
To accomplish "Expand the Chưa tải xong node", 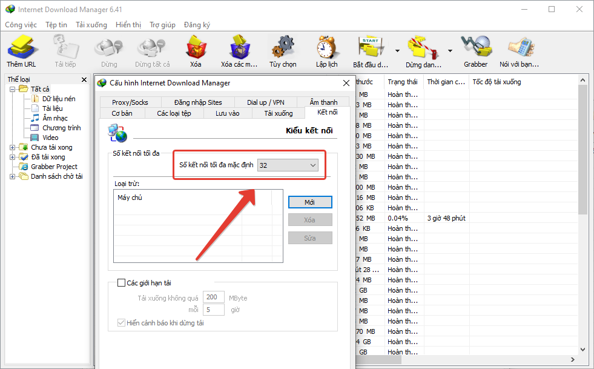I will 12,147.
